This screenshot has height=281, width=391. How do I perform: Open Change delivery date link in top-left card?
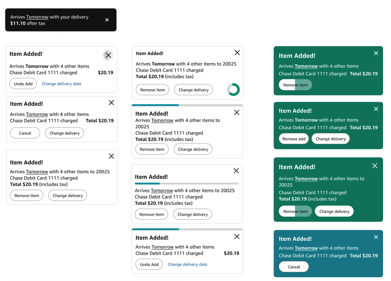click(61, 84)
